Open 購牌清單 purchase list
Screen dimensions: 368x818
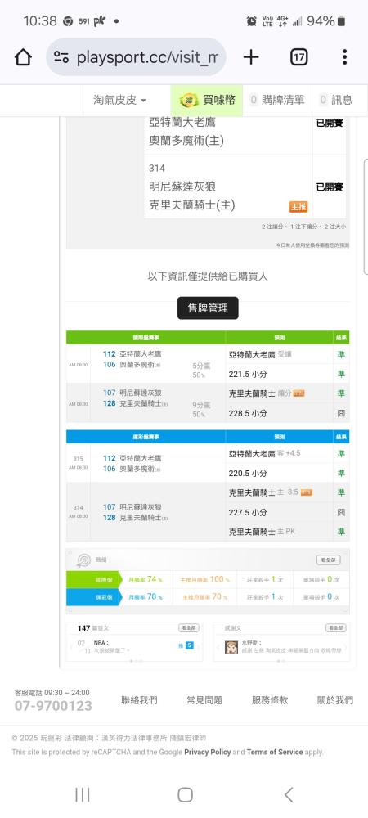coord(277,100)
